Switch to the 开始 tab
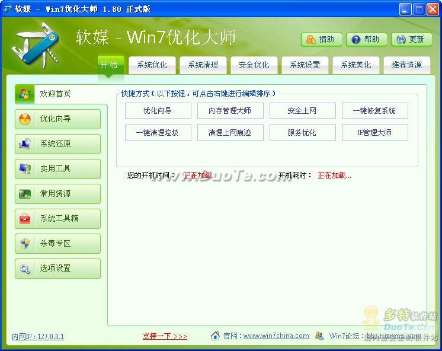 [110, 65]
